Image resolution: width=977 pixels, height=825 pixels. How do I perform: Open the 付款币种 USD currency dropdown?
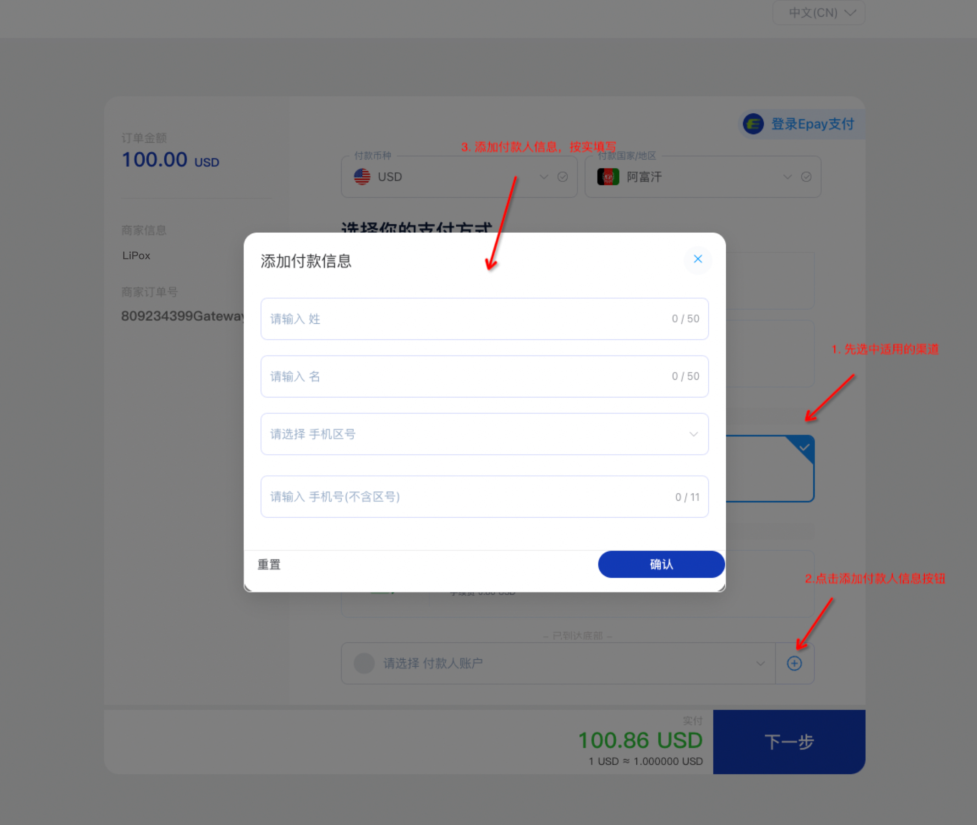coord(459,177)
